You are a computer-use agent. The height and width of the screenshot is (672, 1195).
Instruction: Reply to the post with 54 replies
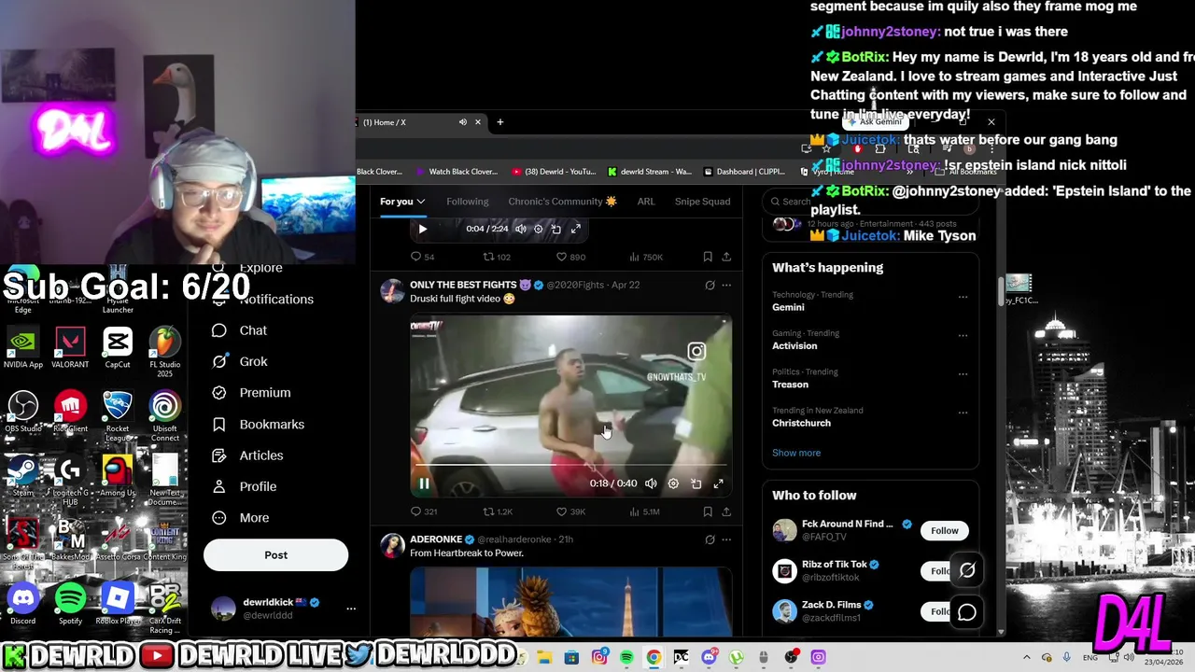[422, 257]
